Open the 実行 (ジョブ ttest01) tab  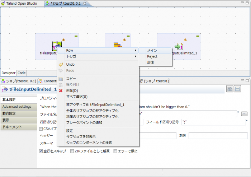click(154, 81)
